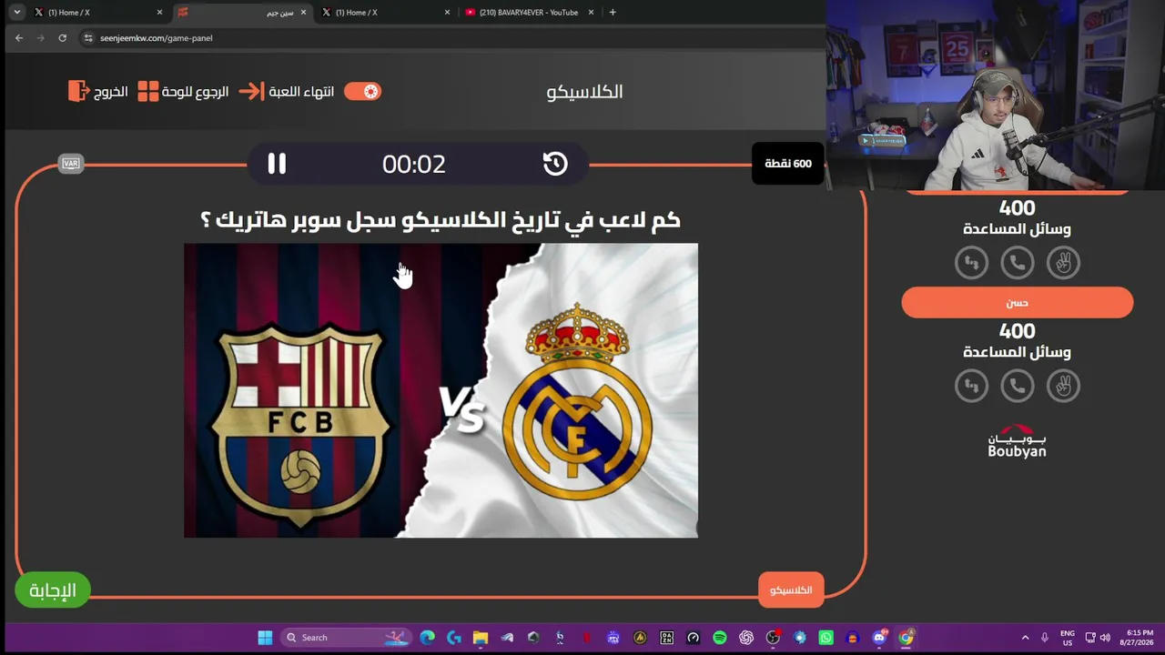Click the VAR icon on the question frame

(x=70, y=164)
